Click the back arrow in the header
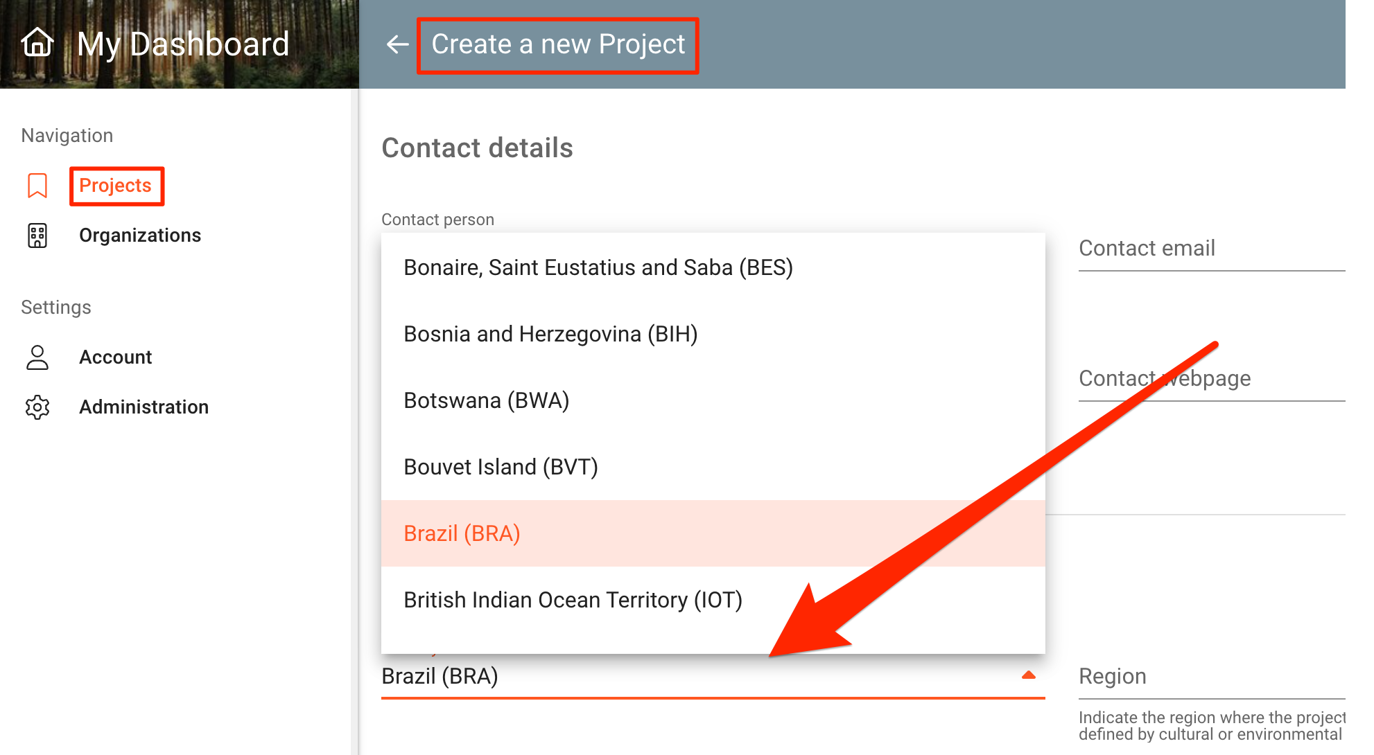The image size is (1374, 755). (397, 44)
